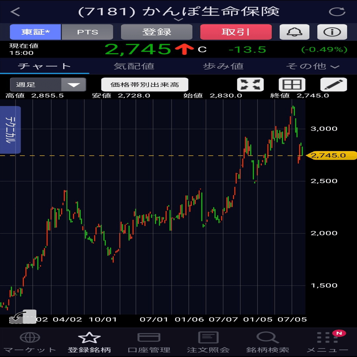The image size is (357, 357).
Task: Tap the 01/06 date axis label
Action: click(189, 319)
